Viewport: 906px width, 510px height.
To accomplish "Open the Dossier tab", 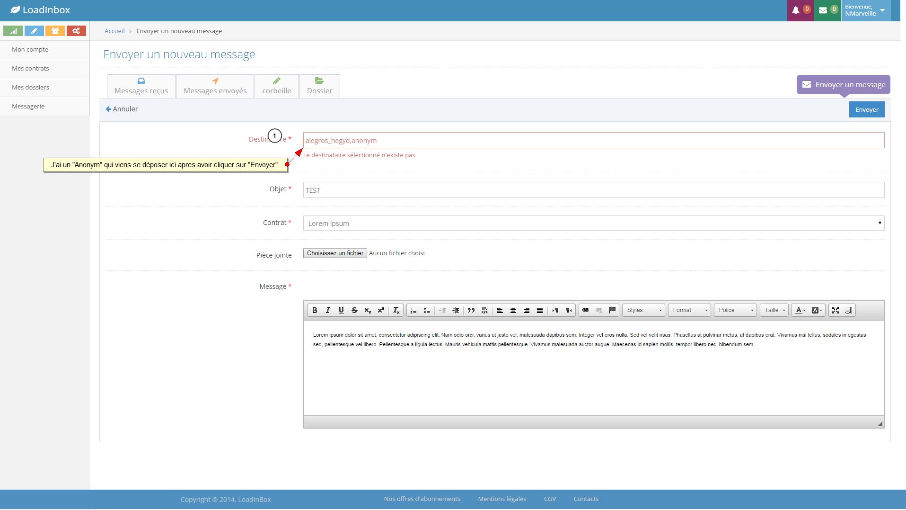I will click(319, 86).
